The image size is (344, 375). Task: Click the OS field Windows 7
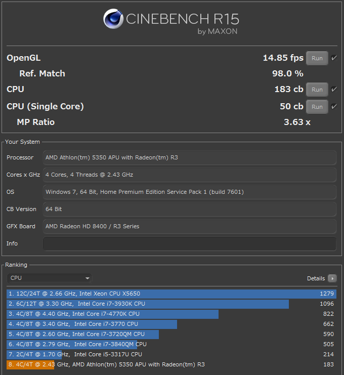[x=190, y=192]
